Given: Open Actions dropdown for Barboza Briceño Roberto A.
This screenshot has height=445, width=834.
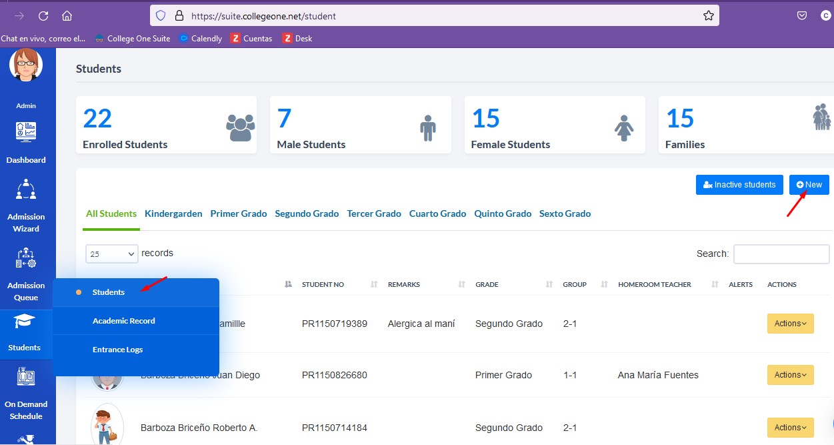Looking at the screenshot, I should 791,428.
